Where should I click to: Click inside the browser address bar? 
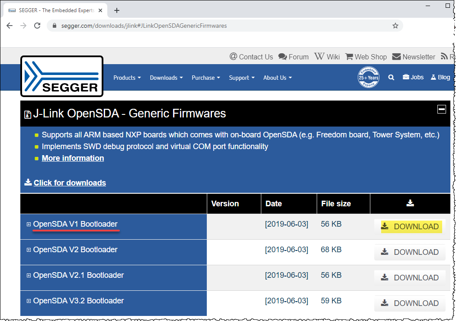click(173, 26)
